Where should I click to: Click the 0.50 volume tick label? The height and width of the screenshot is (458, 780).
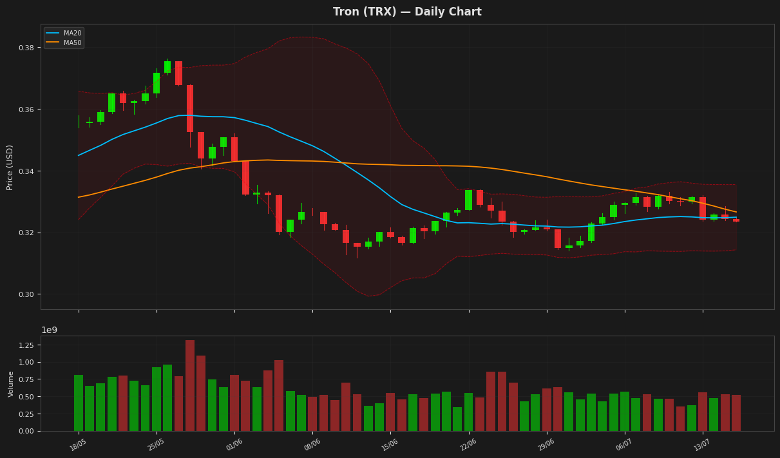click(x=26, y=397)
